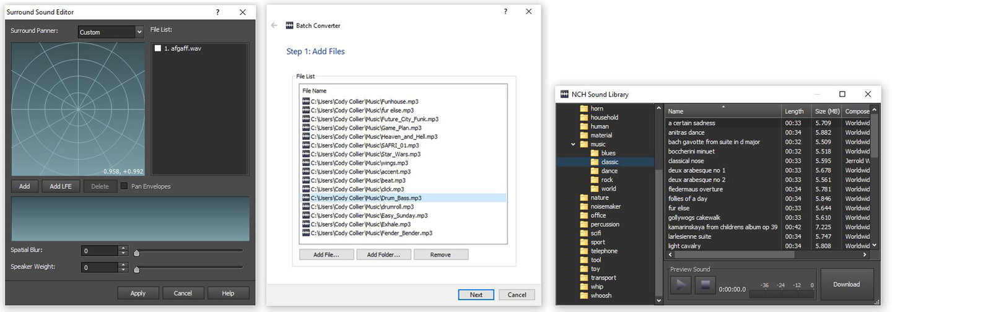
Task: Click the Speaker Weight spinner arrows
Action: pos(123,267)
